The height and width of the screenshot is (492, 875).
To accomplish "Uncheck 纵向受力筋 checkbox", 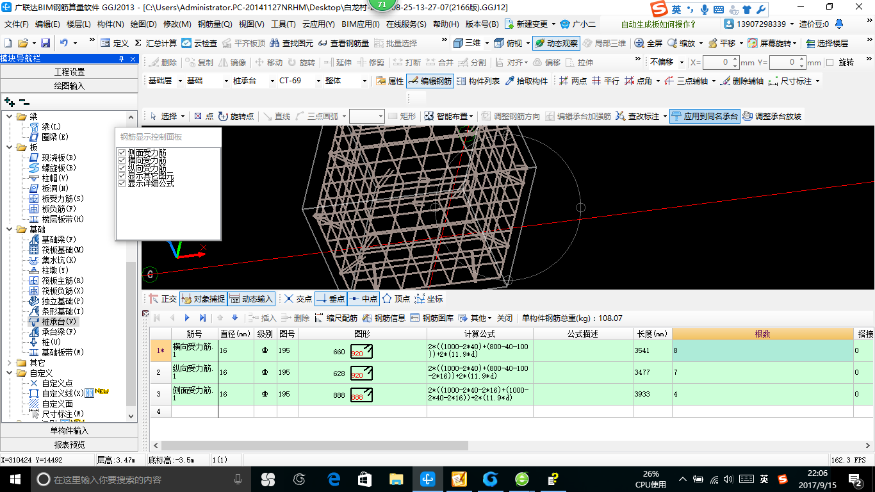I will [122, 168].
